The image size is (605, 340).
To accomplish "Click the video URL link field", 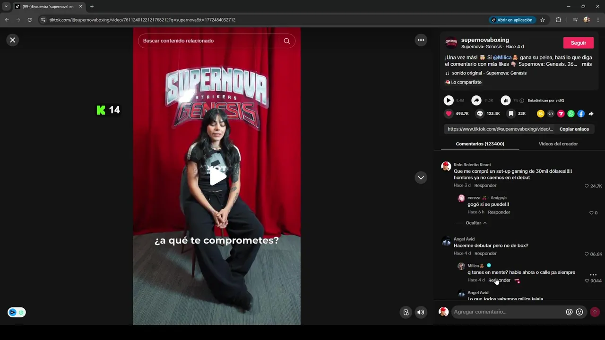I will click(x=500, y=129).
